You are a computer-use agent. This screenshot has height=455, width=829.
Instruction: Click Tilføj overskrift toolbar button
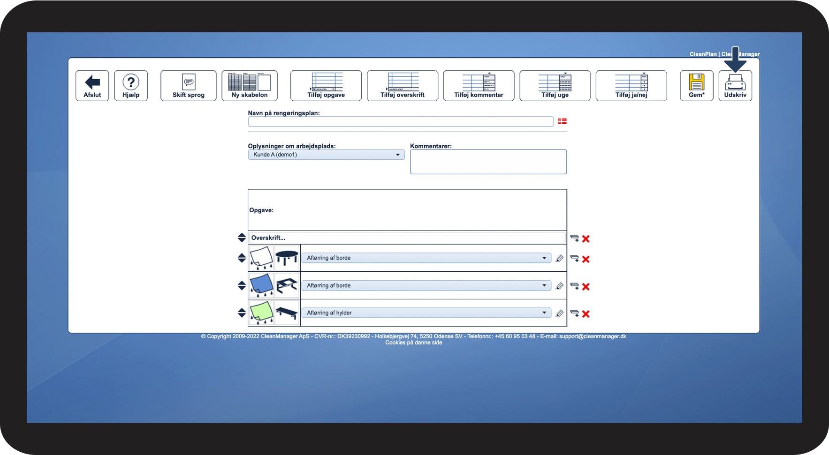pyautogui.click(x=403, y=85)
